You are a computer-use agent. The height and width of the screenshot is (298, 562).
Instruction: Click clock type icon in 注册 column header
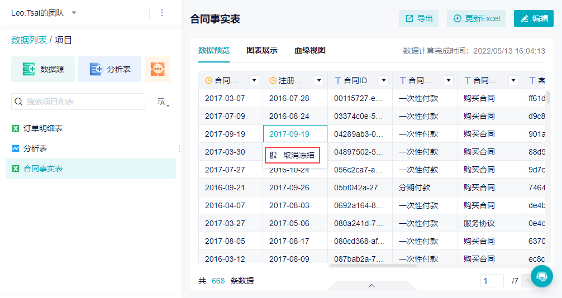click(273, 80)
